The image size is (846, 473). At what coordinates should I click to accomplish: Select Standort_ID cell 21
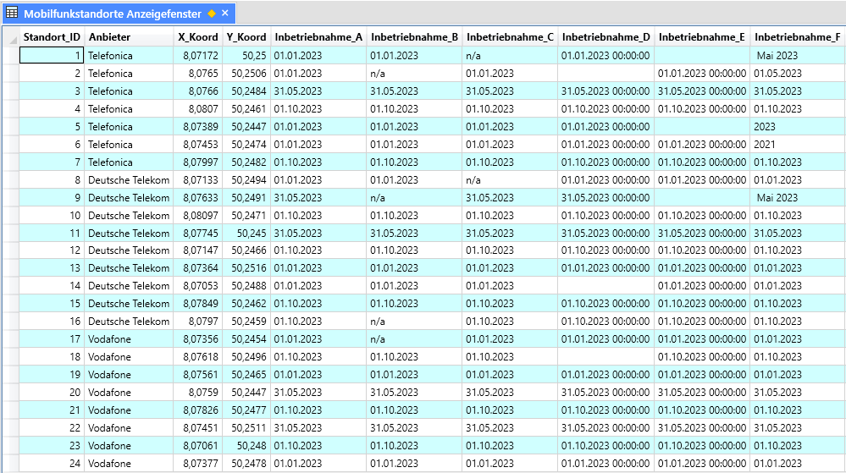coord(52,410)
